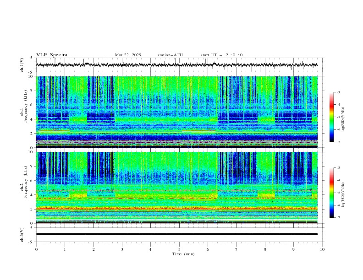Image resolution: width=363 pixels, height=280 pixels.
Task: Click the ch.1 spectrogram panel
Action: [x=177, y=112]
